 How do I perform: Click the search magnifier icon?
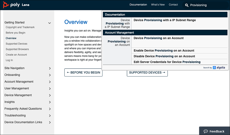pyautogui.click(x=187, y=5)
